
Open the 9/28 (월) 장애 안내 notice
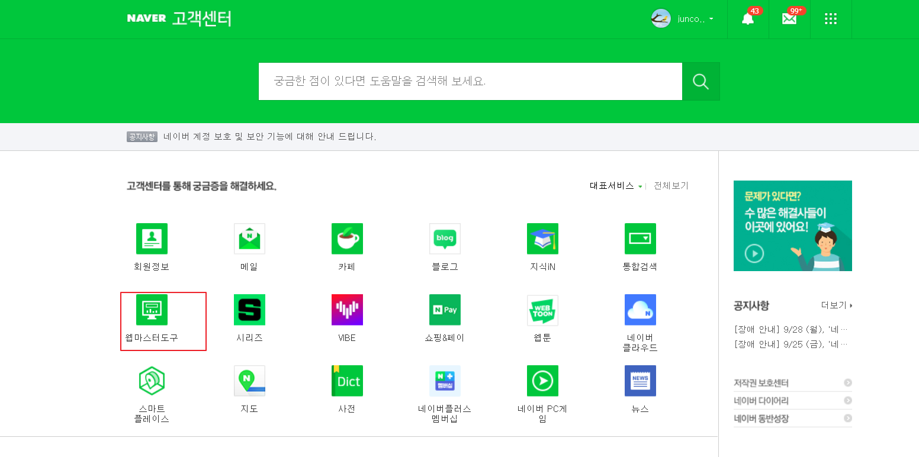791,329
